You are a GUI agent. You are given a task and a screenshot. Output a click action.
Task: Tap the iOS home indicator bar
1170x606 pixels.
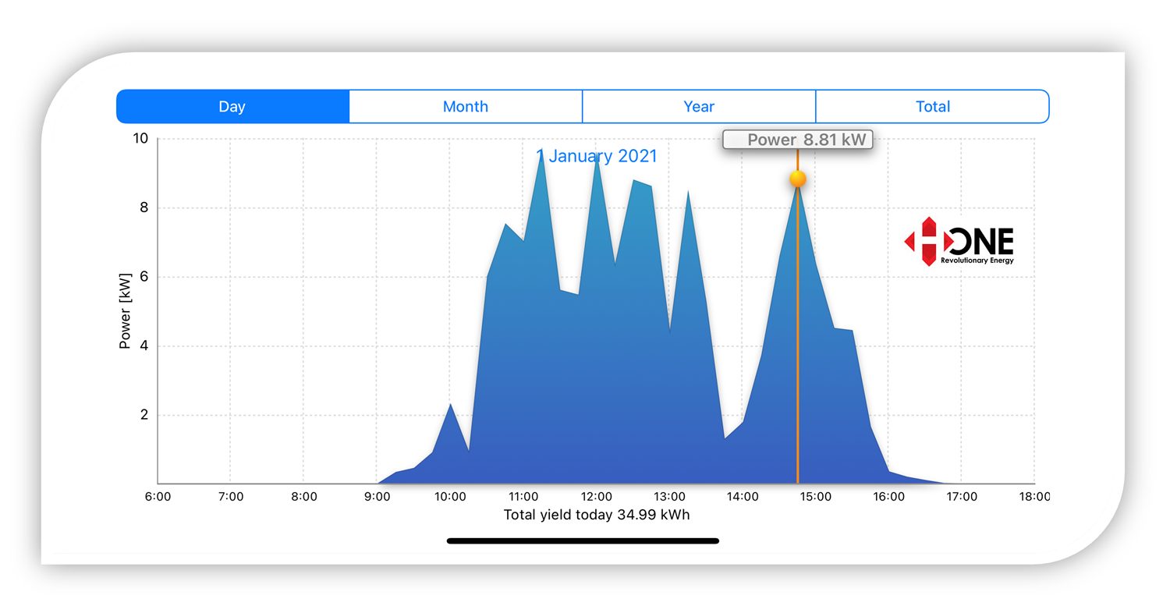pyautogui.click(x=583, y=540)
